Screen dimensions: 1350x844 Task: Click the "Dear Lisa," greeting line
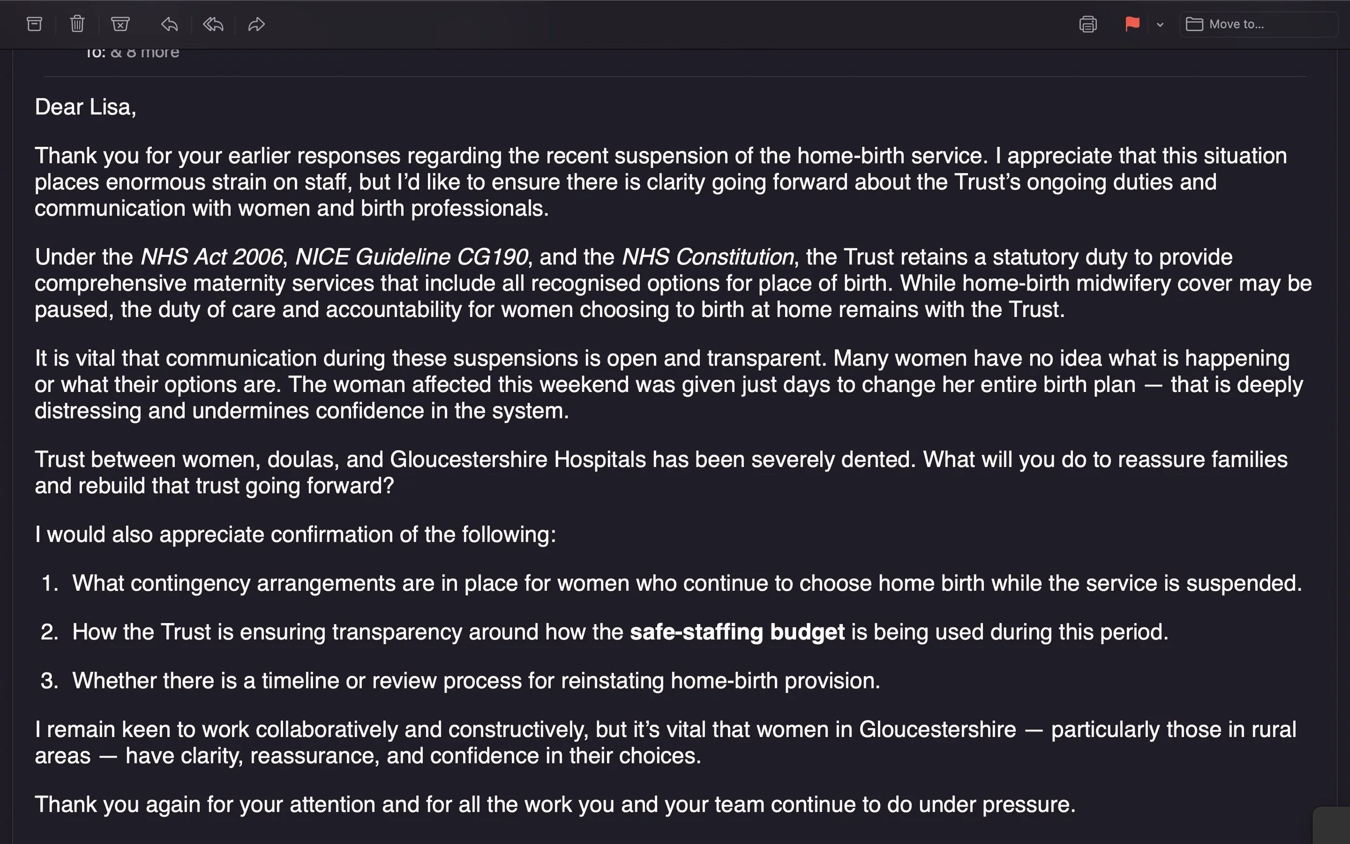coord(85,106)
